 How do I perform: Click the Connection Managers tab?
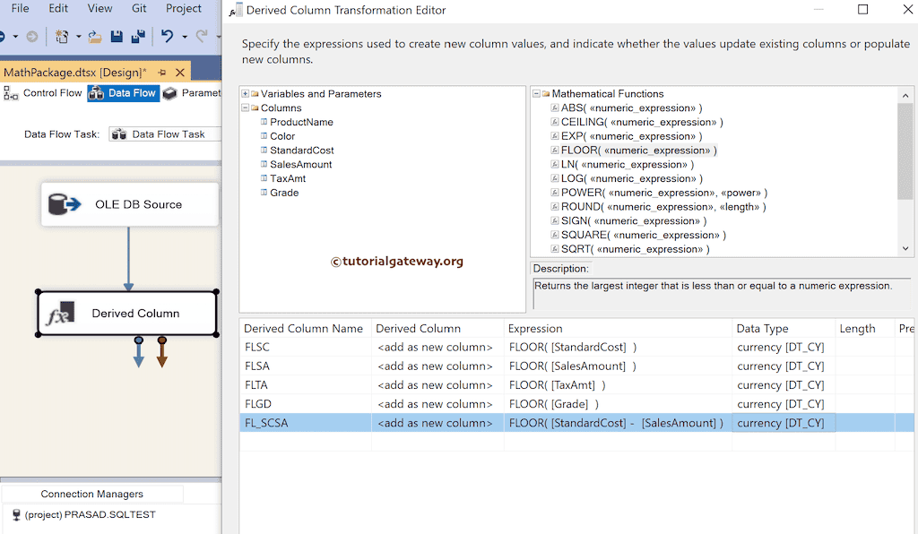coord(92,494)
